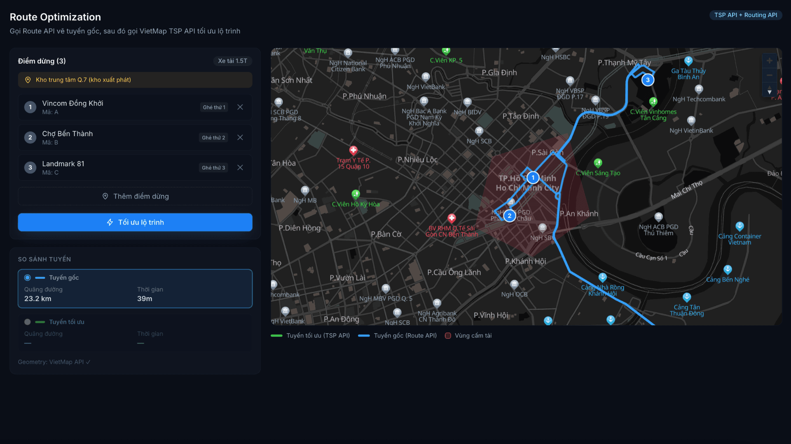791x444 pixels.
Task: Click the SO SÁNH TUYẾN section label
Action: pos(44,259)
